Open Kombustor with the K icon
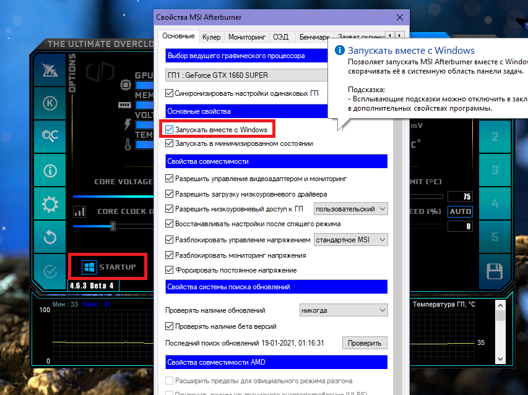The width and height of the screenshot is (528, 395). click(x=50, y=103)
